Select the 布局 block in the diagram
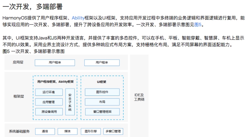 (x=102, y=102)
